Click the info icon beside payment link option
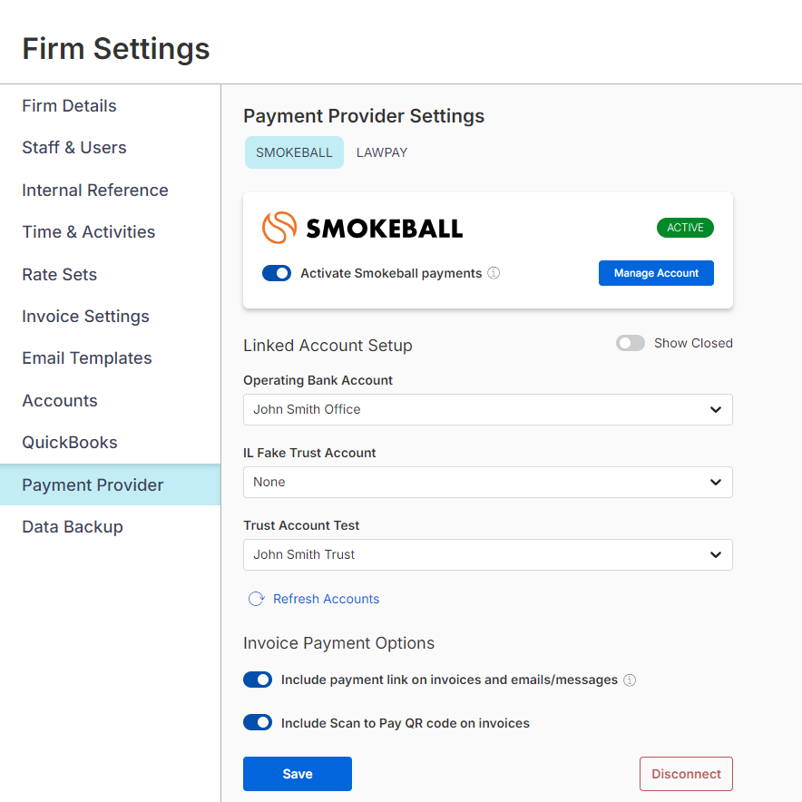Viewport: 802px width, 802px height. click(630, 680)
